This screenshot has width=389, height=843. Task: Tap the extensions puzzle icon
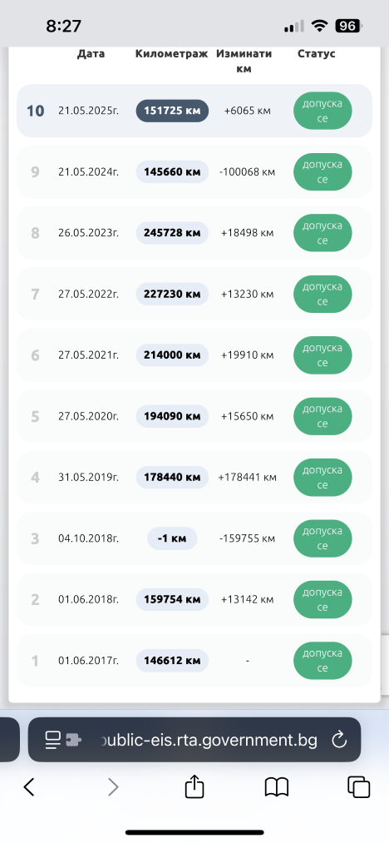[73, 741]
